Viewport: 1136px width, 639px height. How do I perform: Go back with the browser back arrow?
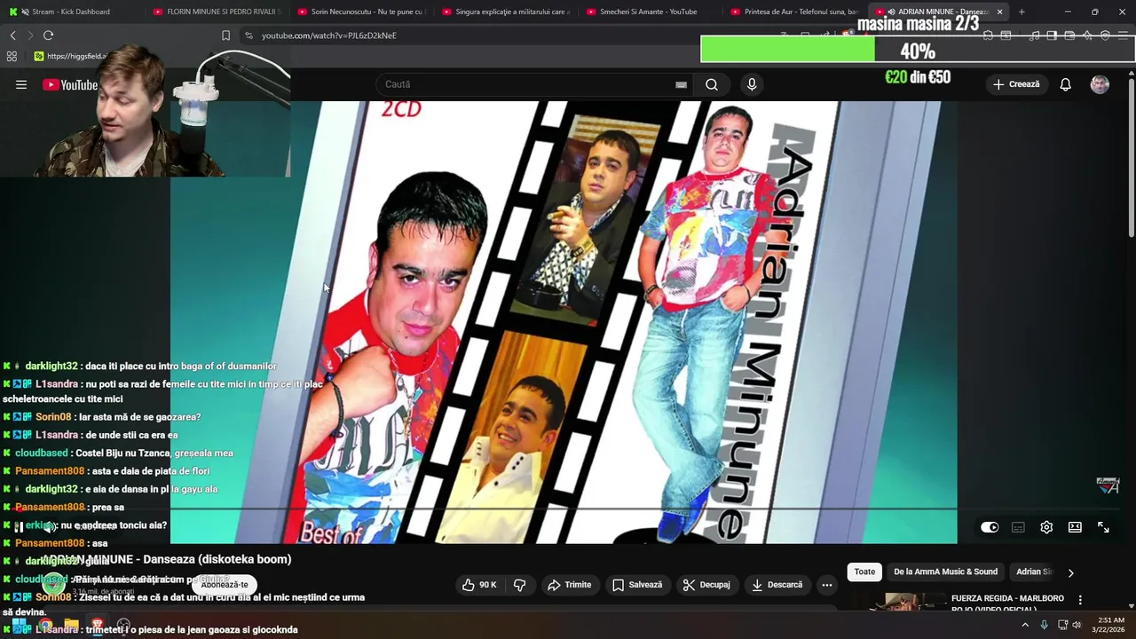[x=12, y=35]
